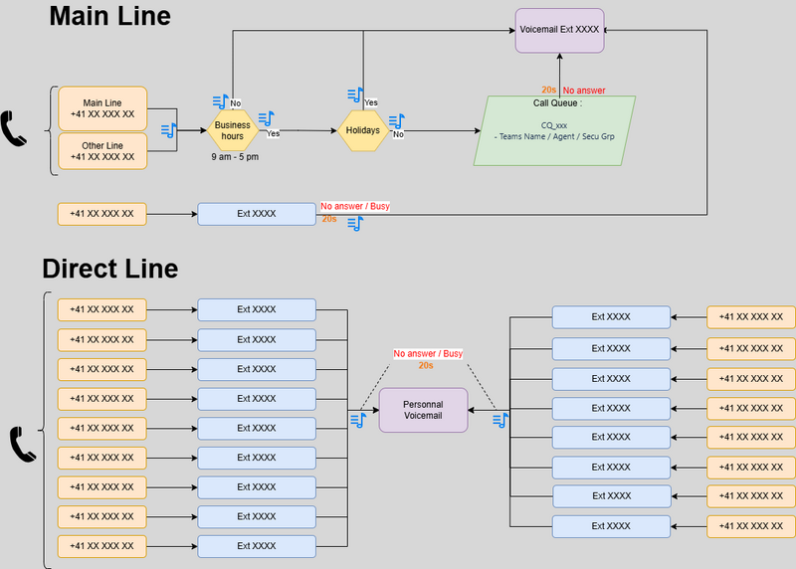Image resolution: width=796 pixels, height=569 pixels.
Task: Select the Holidays decision hexagon
Action: click(x=363, y=130)
